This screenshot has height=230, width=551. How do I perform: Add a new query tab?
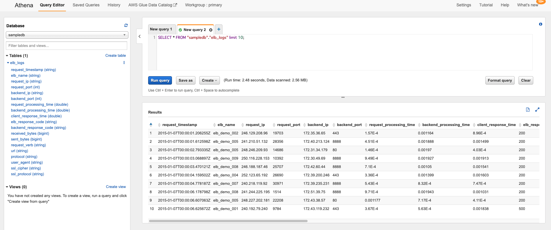point(219,29)
